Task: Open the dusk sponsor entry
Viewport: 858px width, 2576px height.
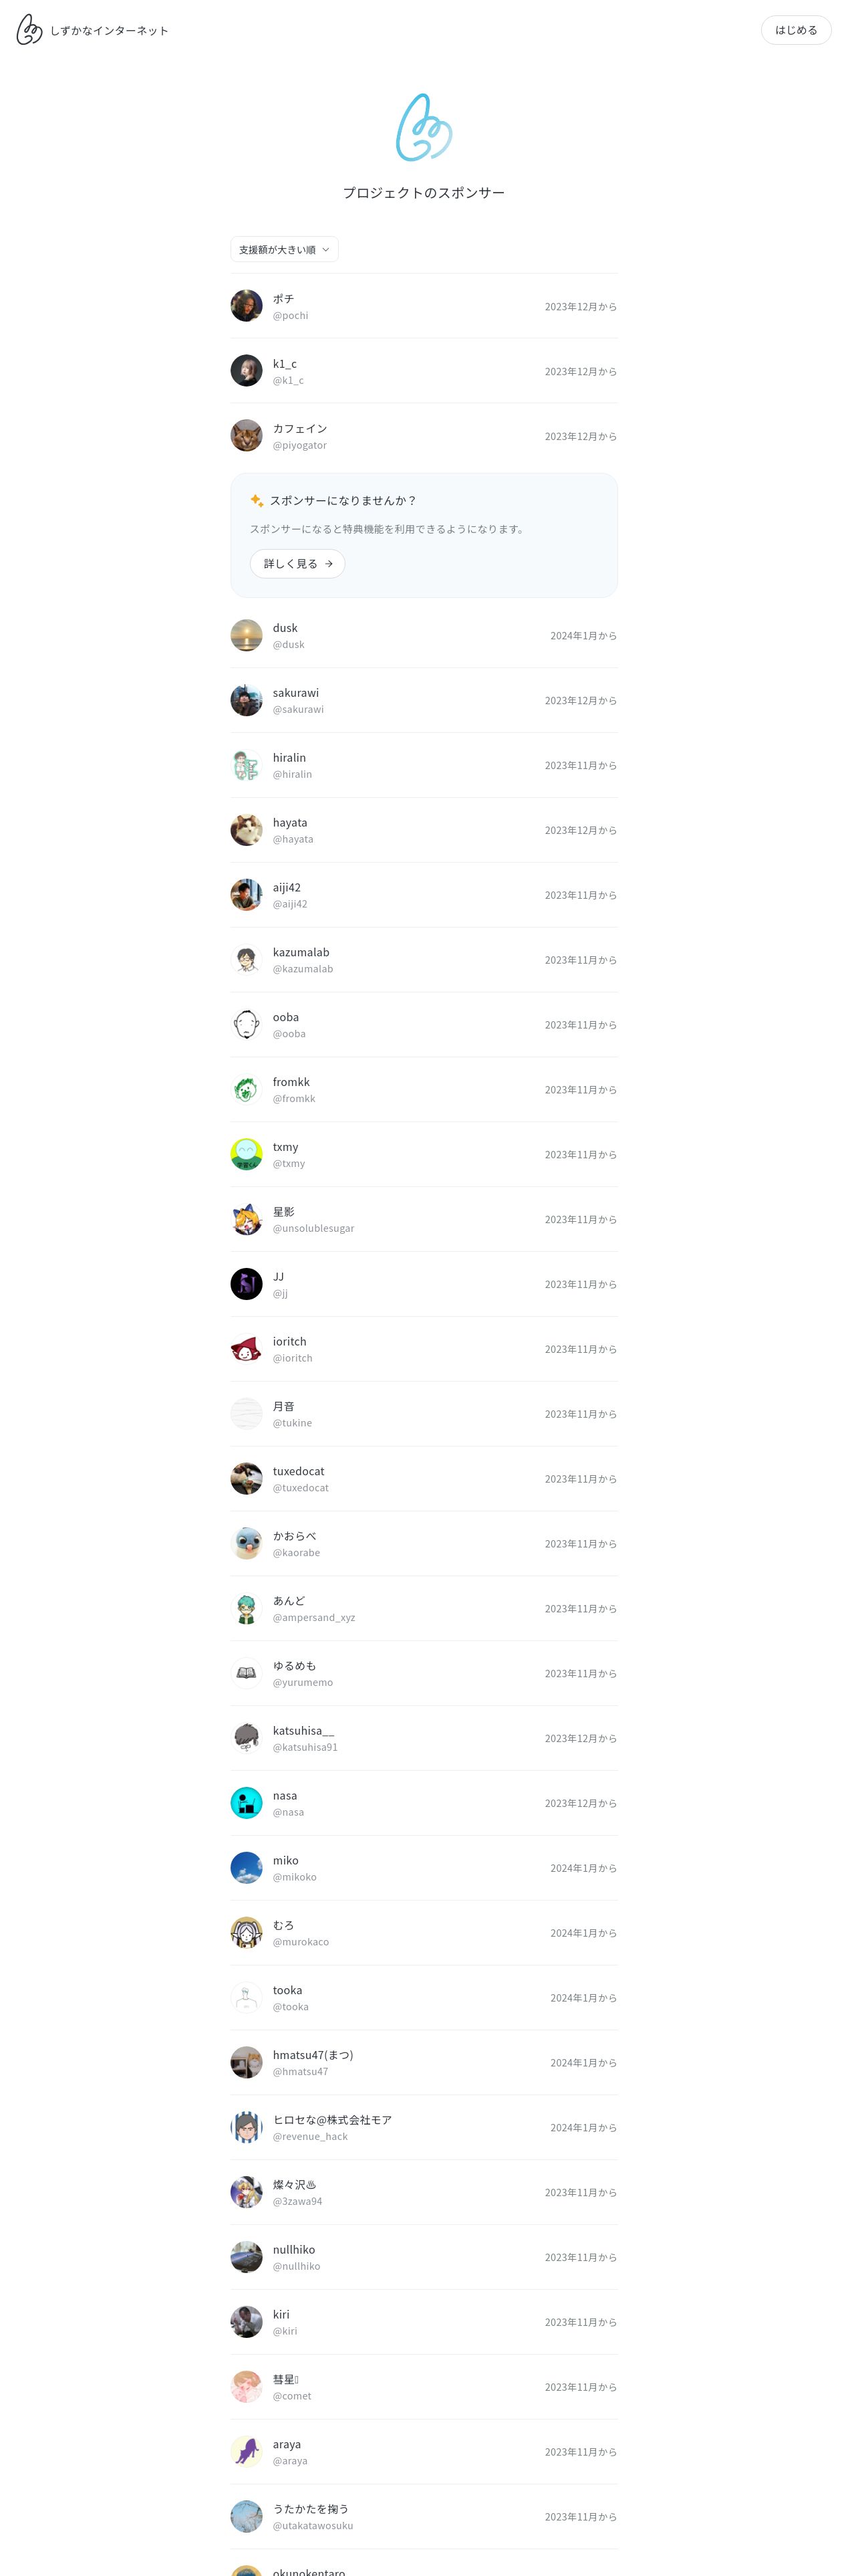Action: [x=424, y=636]
